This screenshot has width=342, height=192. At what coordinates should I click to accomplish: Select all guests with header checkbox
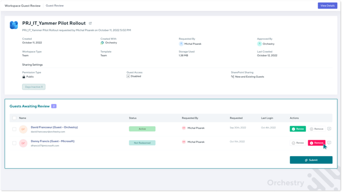pyautogui.click(x=14, y=118)
